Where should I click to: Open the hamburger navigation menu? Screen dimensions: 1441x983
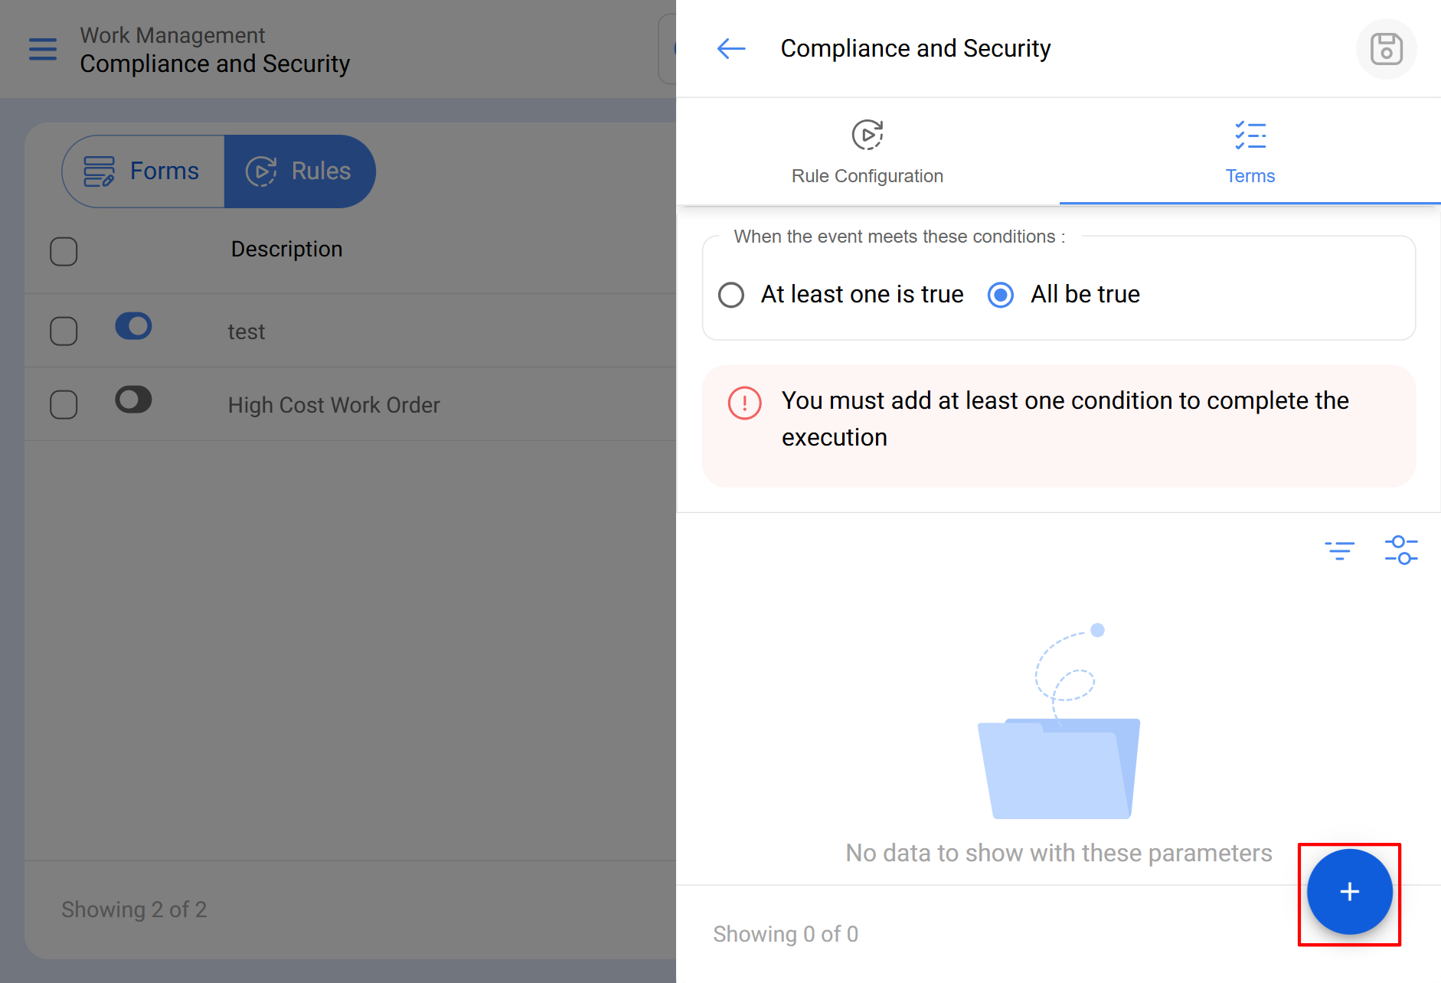point(43,49)
